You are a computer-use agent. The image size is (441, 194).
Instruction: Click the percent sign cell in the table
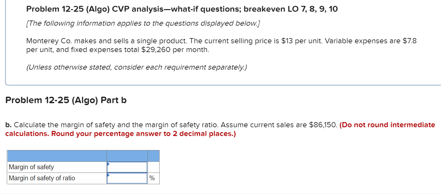pyautogui.click(x=152, y=178)
